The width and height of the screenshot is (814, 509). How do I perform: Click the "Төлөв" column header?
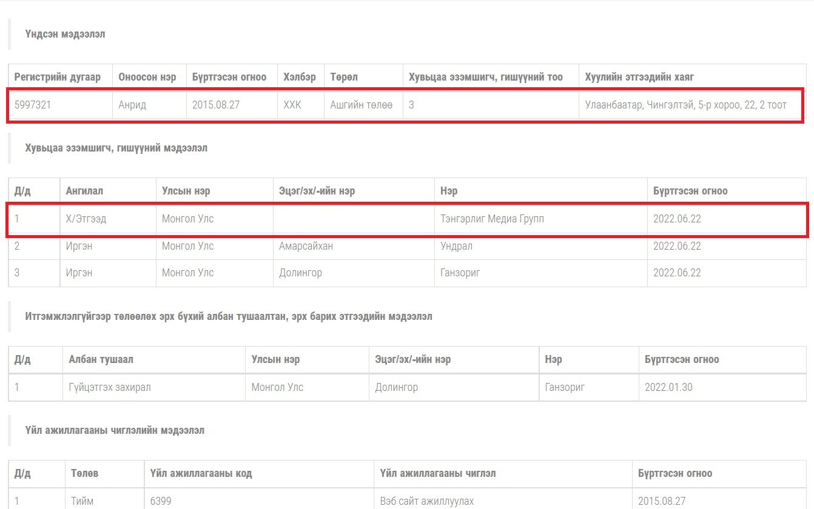click(84, 473)
